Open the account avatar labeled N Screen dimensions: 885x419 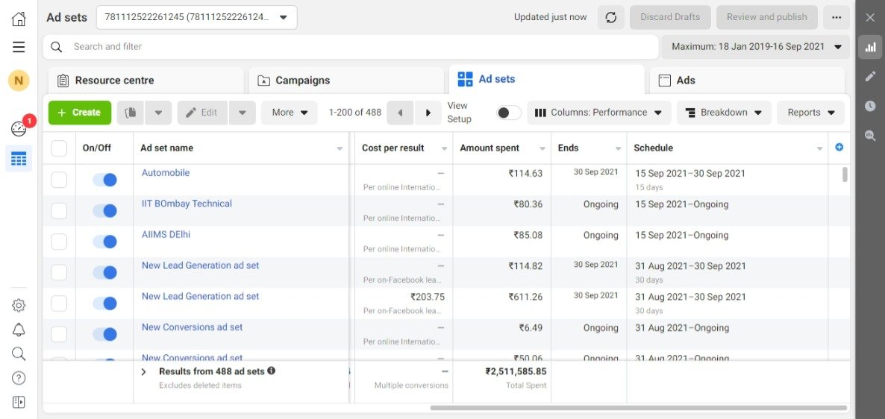tap(19, 81)
